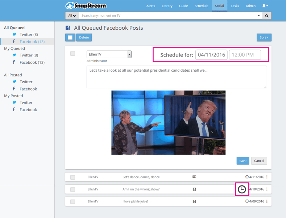The height and width of the screenshot is (218, 286).
Task: Open the Schedule tab
Action: click(201, 6)
